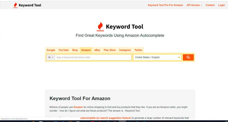This screenshot has height=122, width=228.
Task: Open the eBay tab
Action: click(x=97, y=50)
